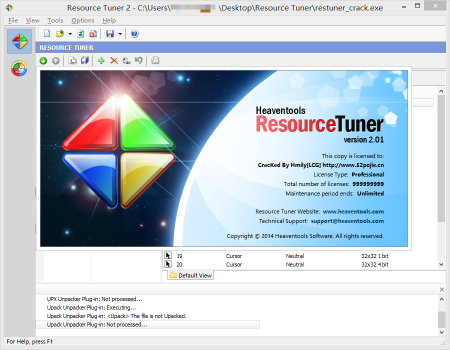The image size is (450, 350).
Task: Select log line 'UPX Unpacker Plug-in: Not processed…'
Action: click(x=94, y=299)
